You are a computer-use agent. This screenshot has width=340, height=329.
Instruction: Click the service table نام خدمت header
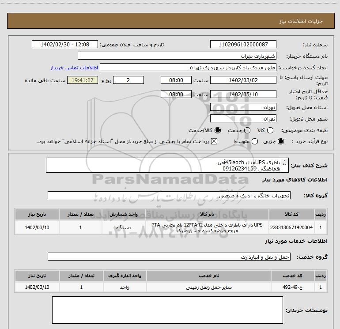[208, 276]
